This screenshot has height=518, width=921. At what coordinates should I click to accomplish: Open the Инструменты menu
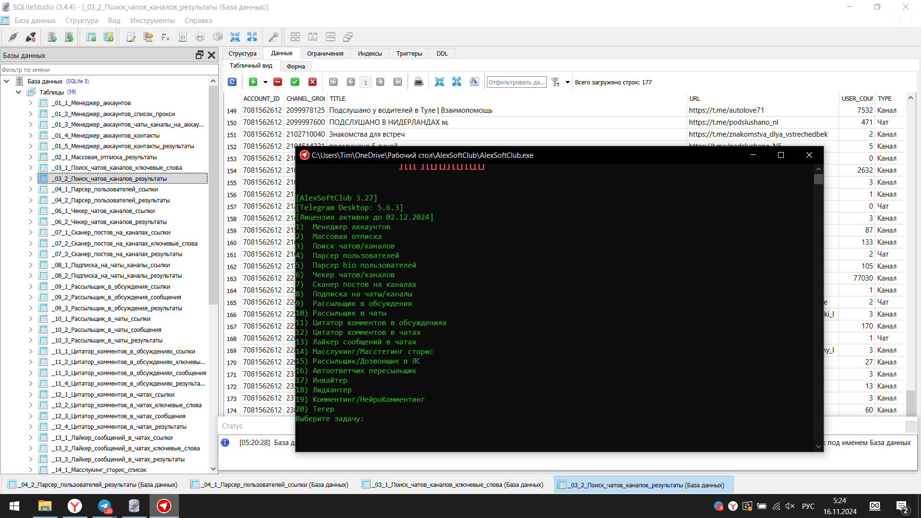tap(152, 21)
